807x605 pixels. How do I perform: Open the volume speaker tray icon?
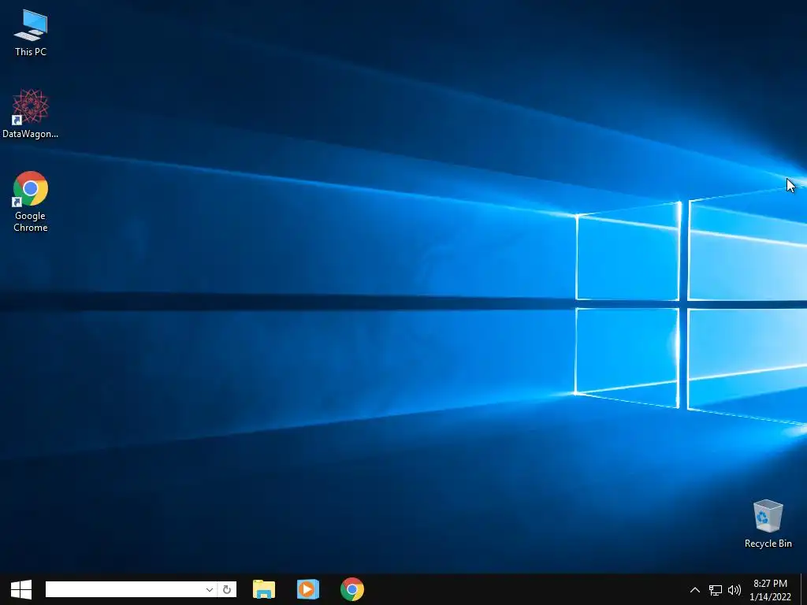(x=734, y=590)
